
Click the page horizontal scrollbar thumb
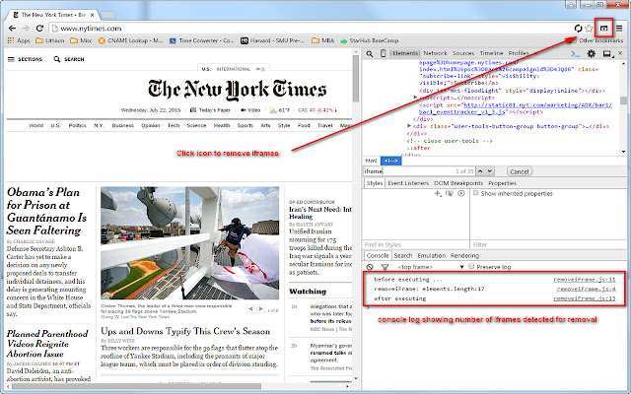pyautogui.click(x=136, y=386)
